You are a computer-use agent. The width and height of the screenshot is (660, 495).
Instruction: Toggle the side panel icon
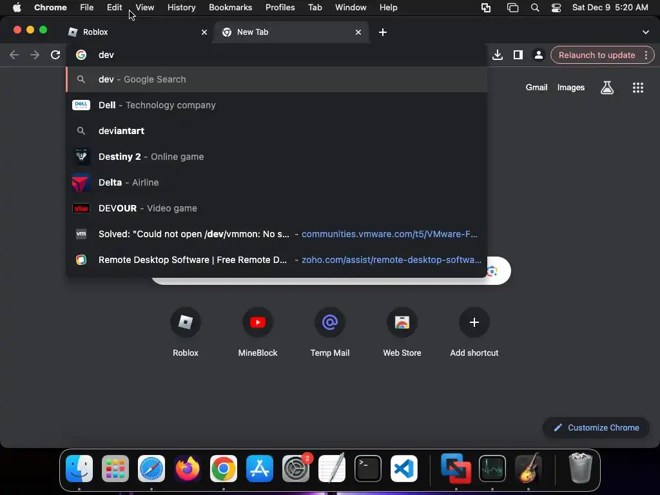point(518,55)
